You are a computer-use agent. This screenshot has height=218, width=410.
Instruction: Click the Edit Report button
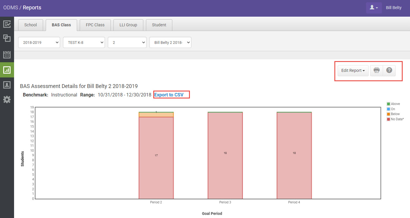pos(353,70)
